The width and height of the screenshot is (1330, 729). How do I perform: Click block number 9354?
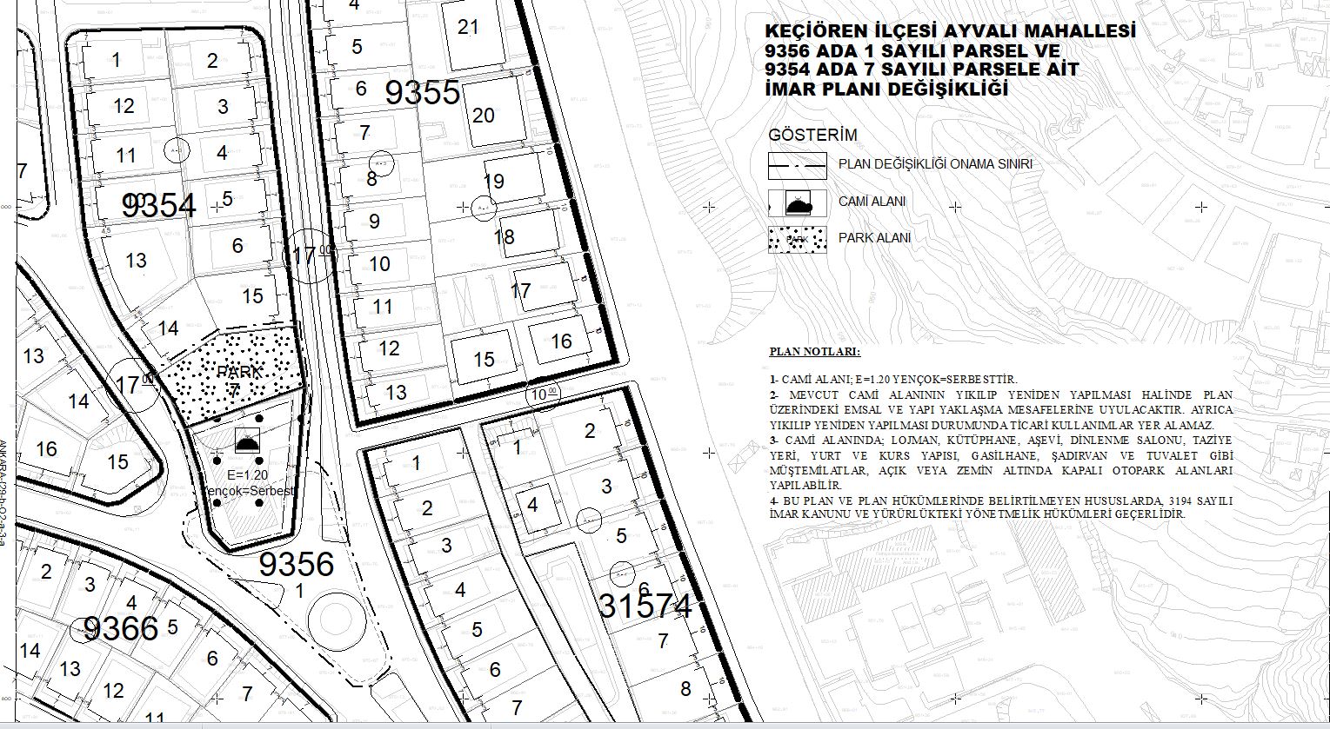coord(159,206)
